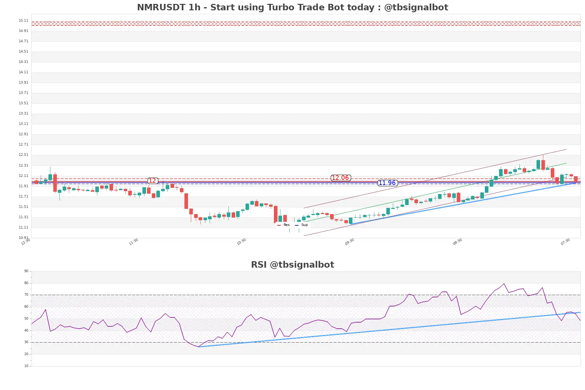585x390 pixels.
Task: Click the 12.51 price axis label
Action: tap(23, 155)
